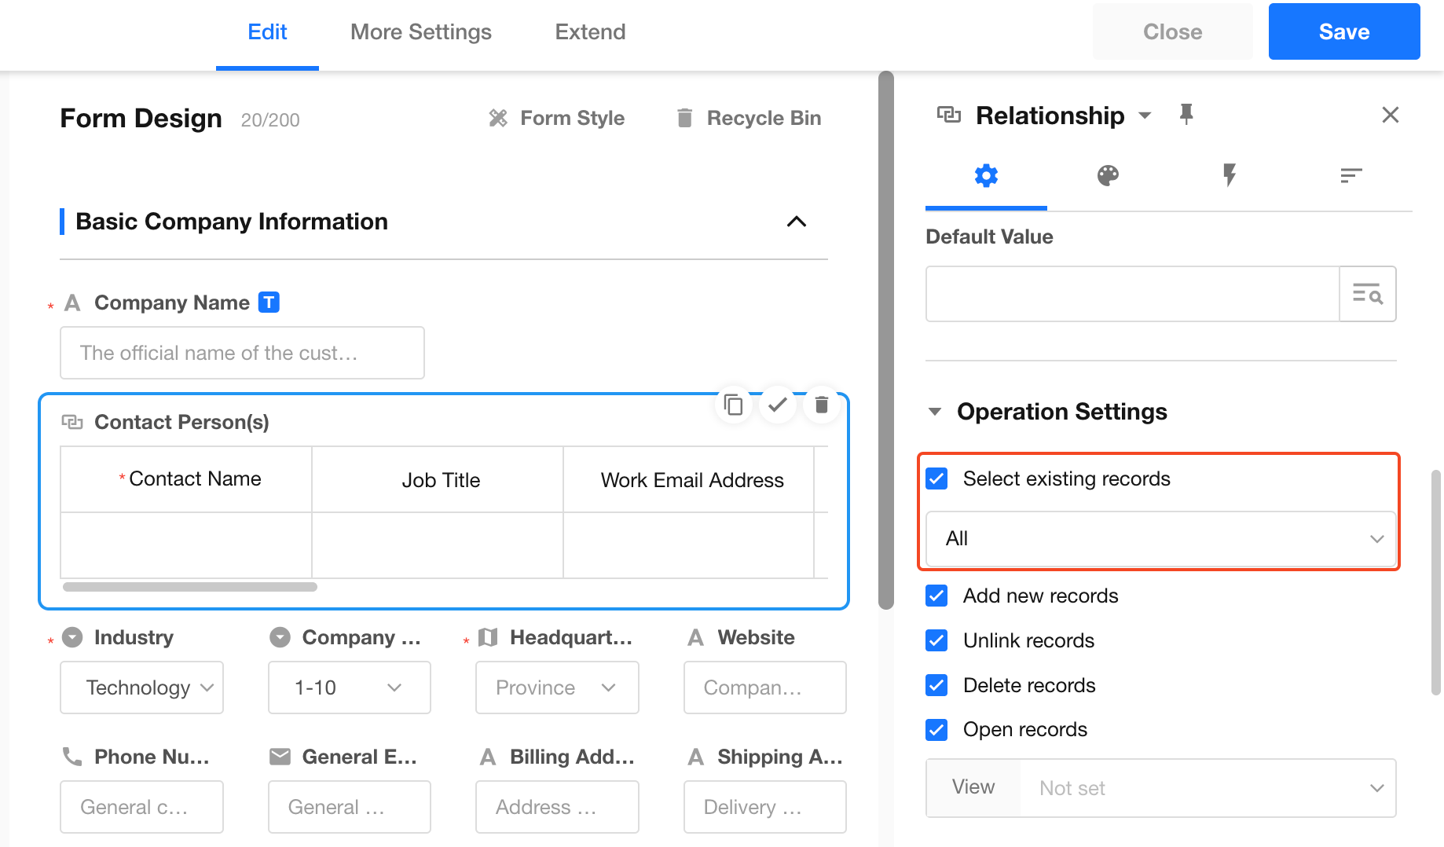Image resolution: width=1444 pixels, height=847 pixels.
Task: Click the Default Value record search icon
Action: pos(1367,294)
